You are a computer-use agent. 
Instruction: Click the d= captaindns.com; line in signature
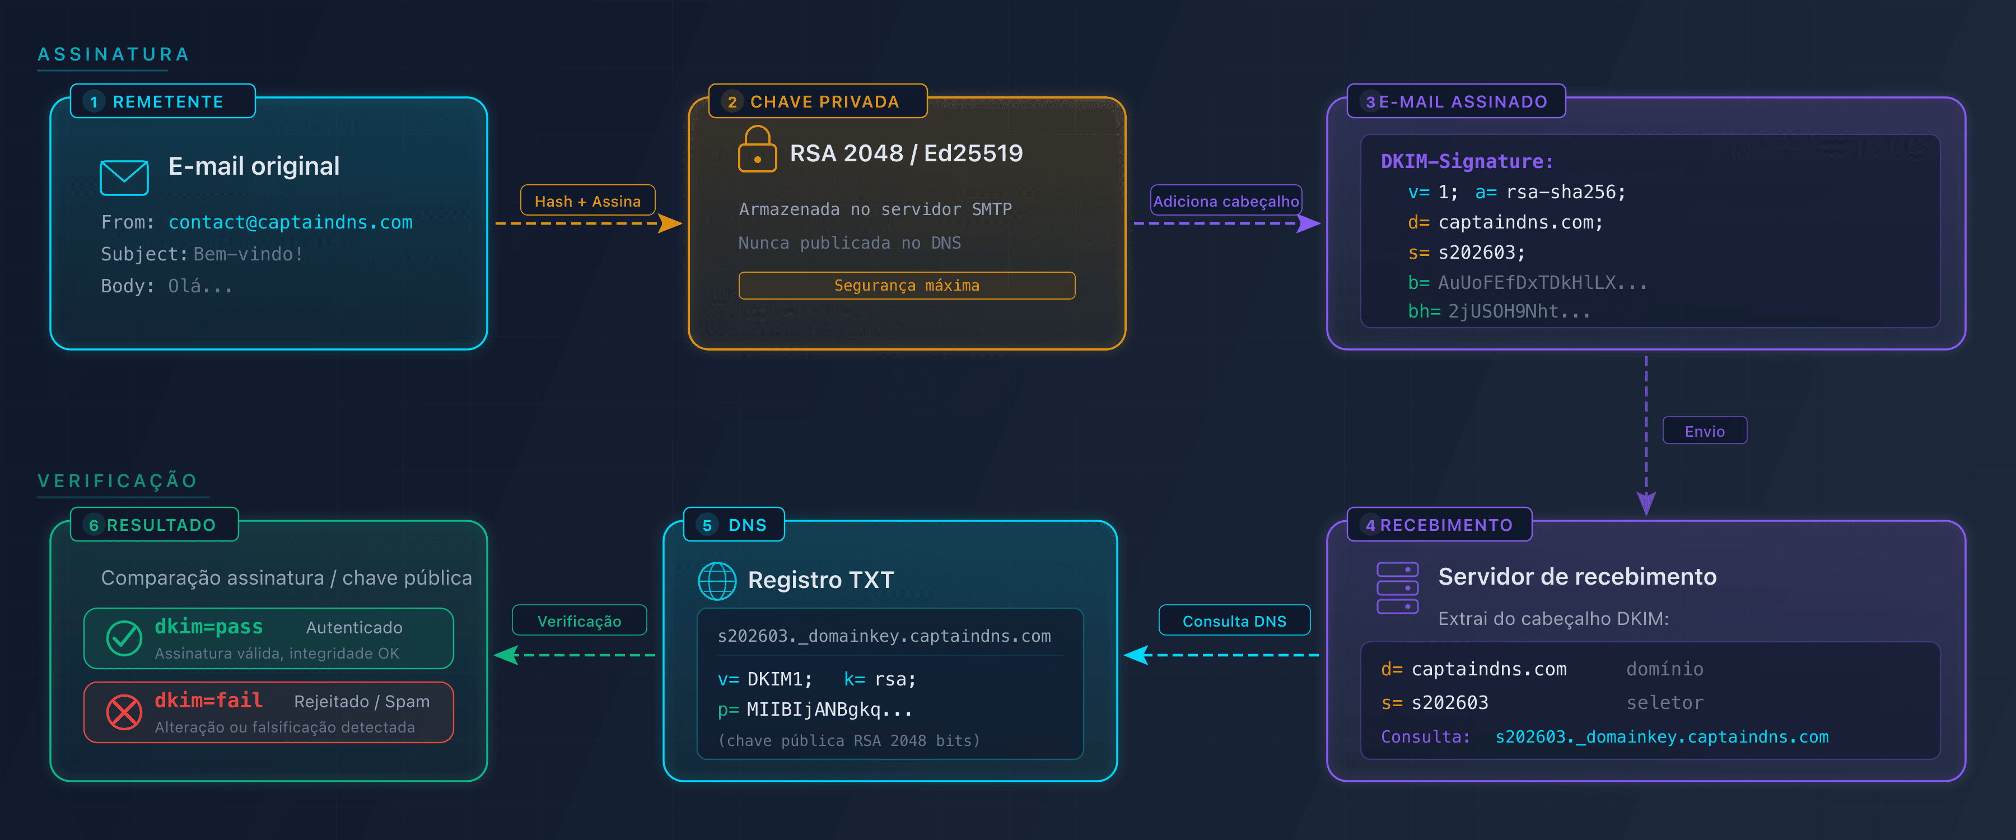pos(1506,222)
